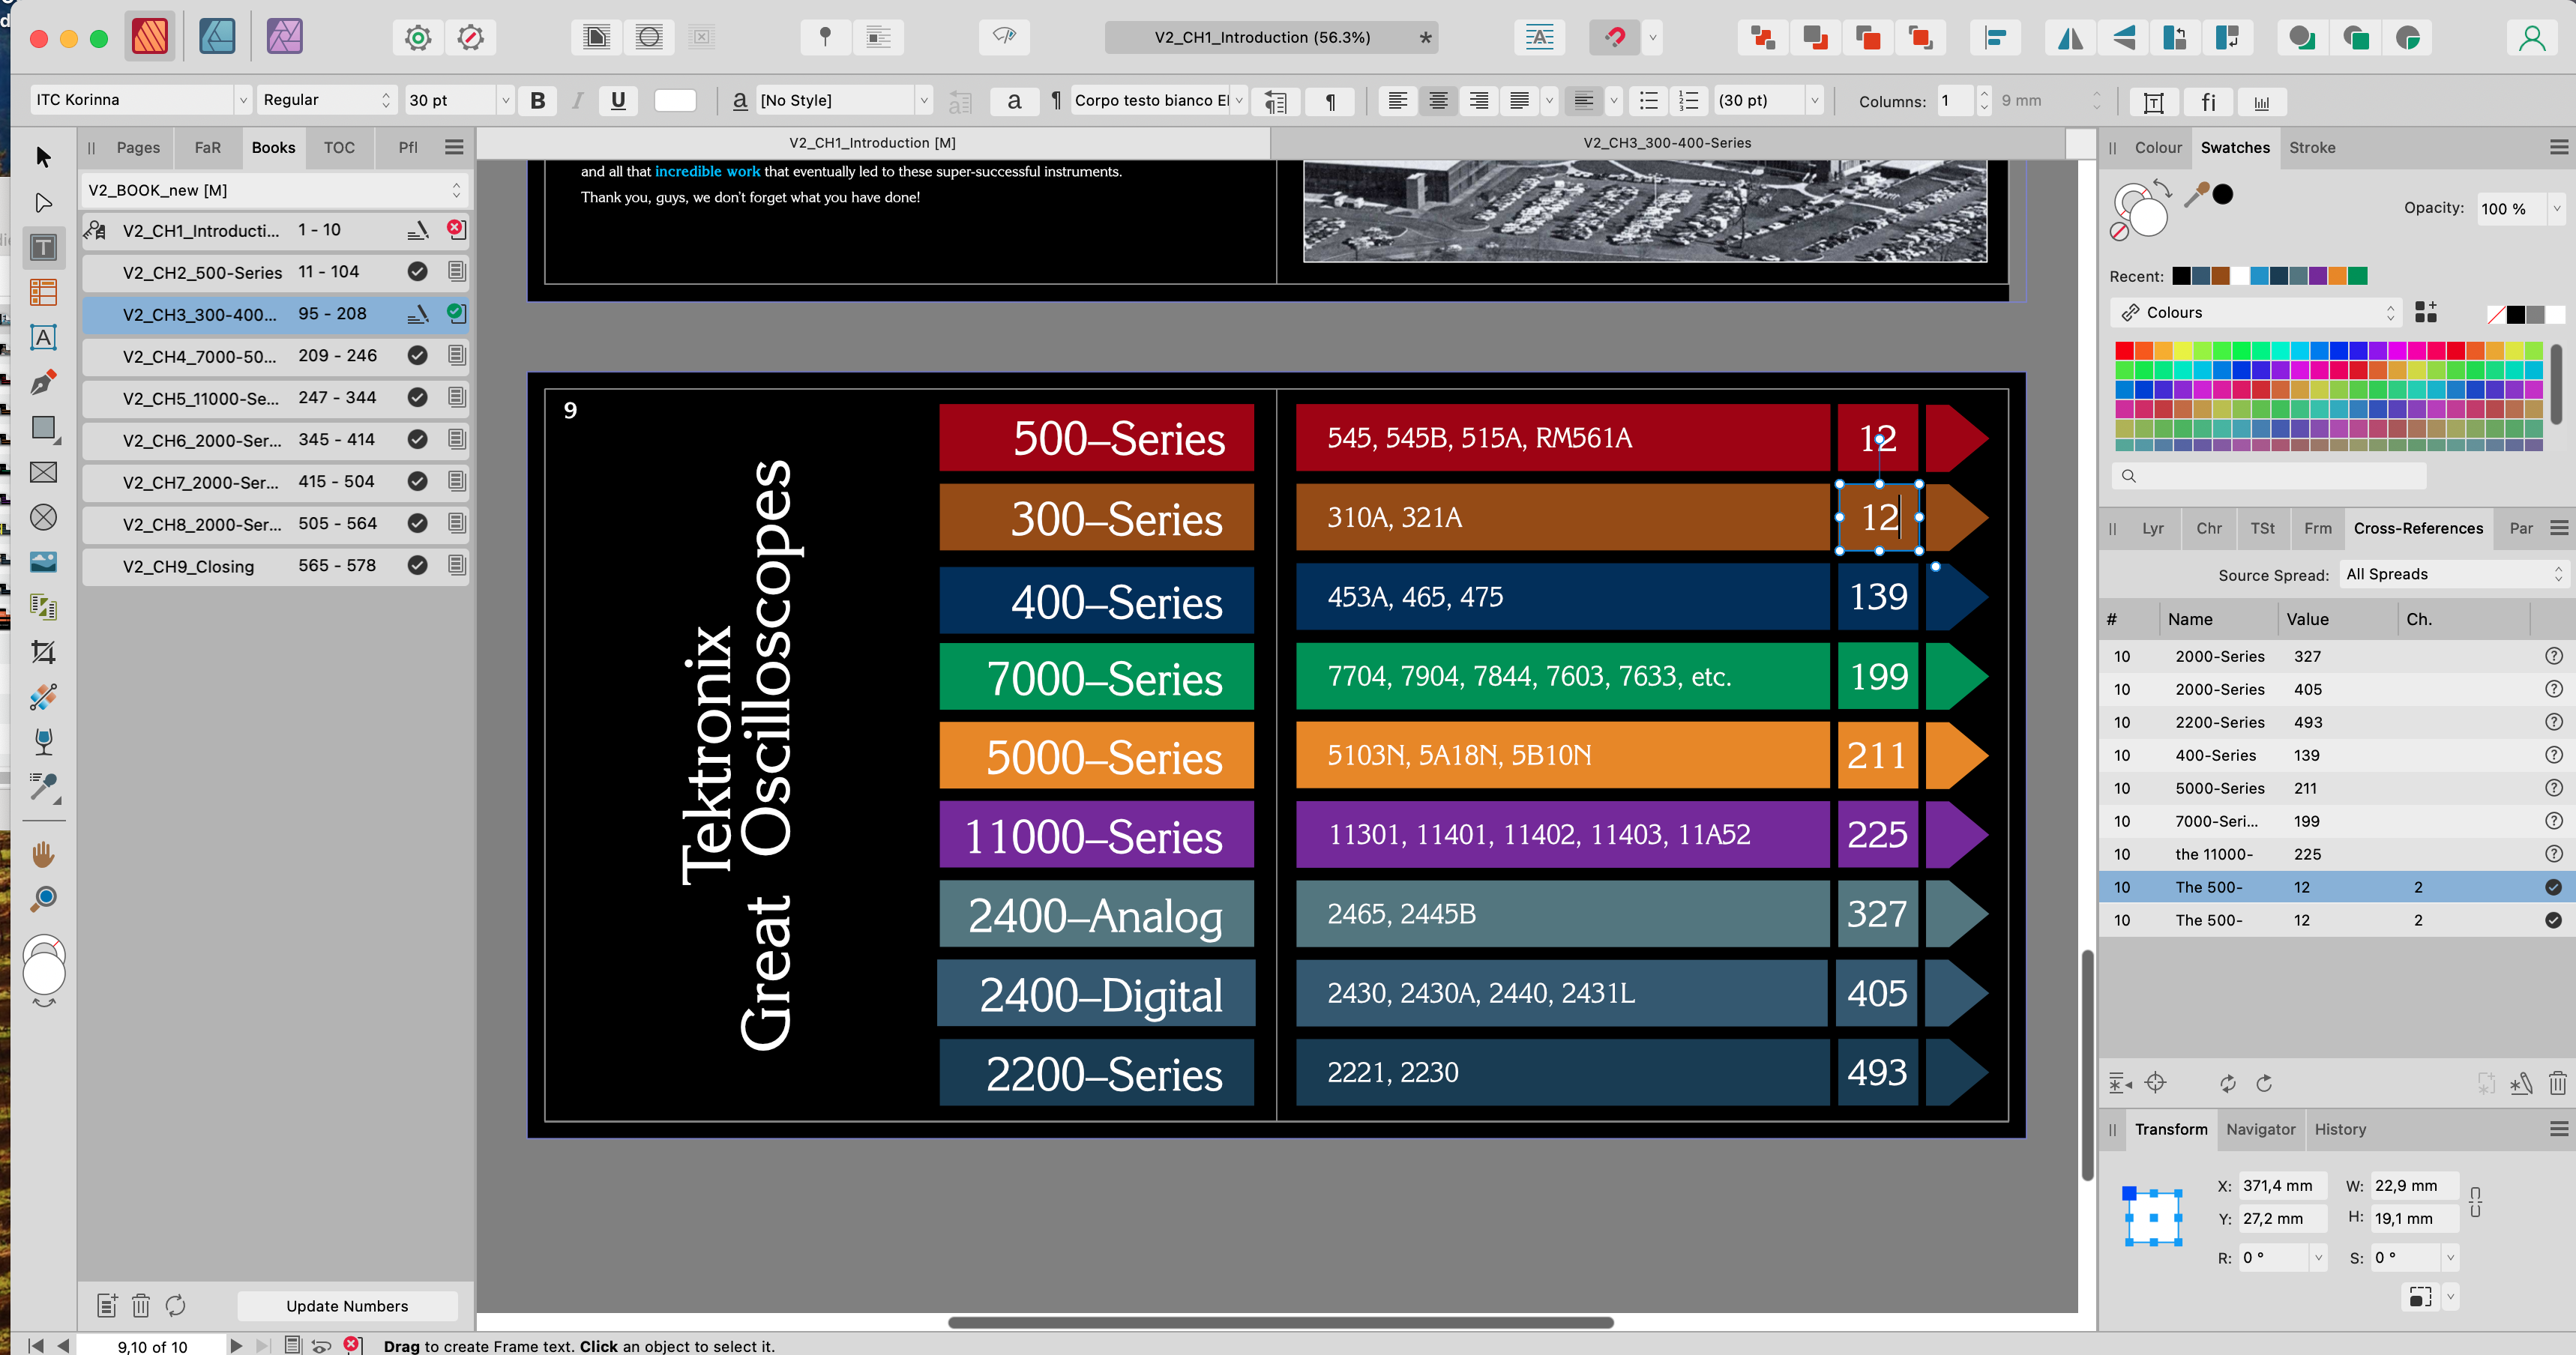Select the Picture Frame Ellipse tool
This screenshot has width=2576, height=1355.
tap(43, 517)
